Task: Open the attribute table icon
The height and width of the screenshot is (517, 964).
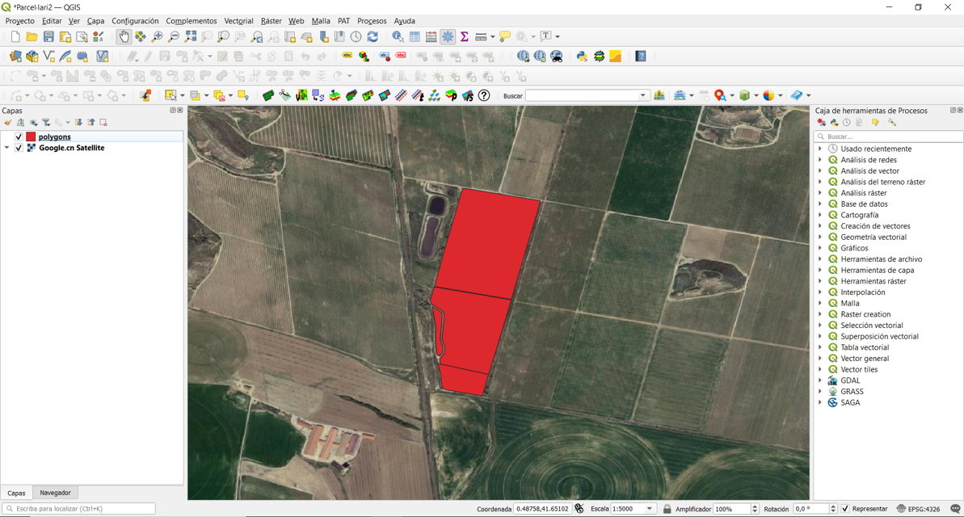Action: (415, 37)
